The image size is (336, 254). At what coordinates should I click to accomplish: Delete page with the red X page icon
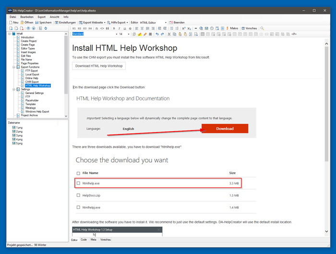click(22, 28)
